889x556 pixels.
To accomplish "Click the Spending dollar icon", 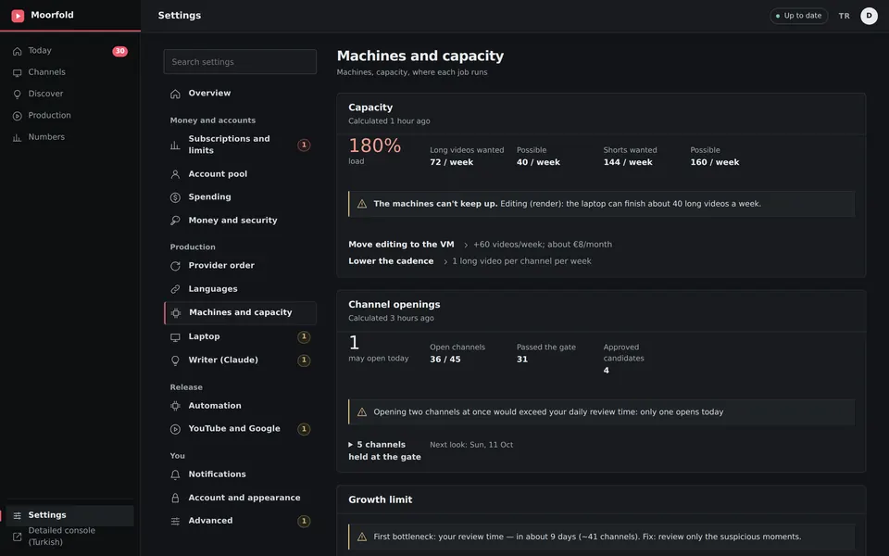I will click(x=175, y=197).
